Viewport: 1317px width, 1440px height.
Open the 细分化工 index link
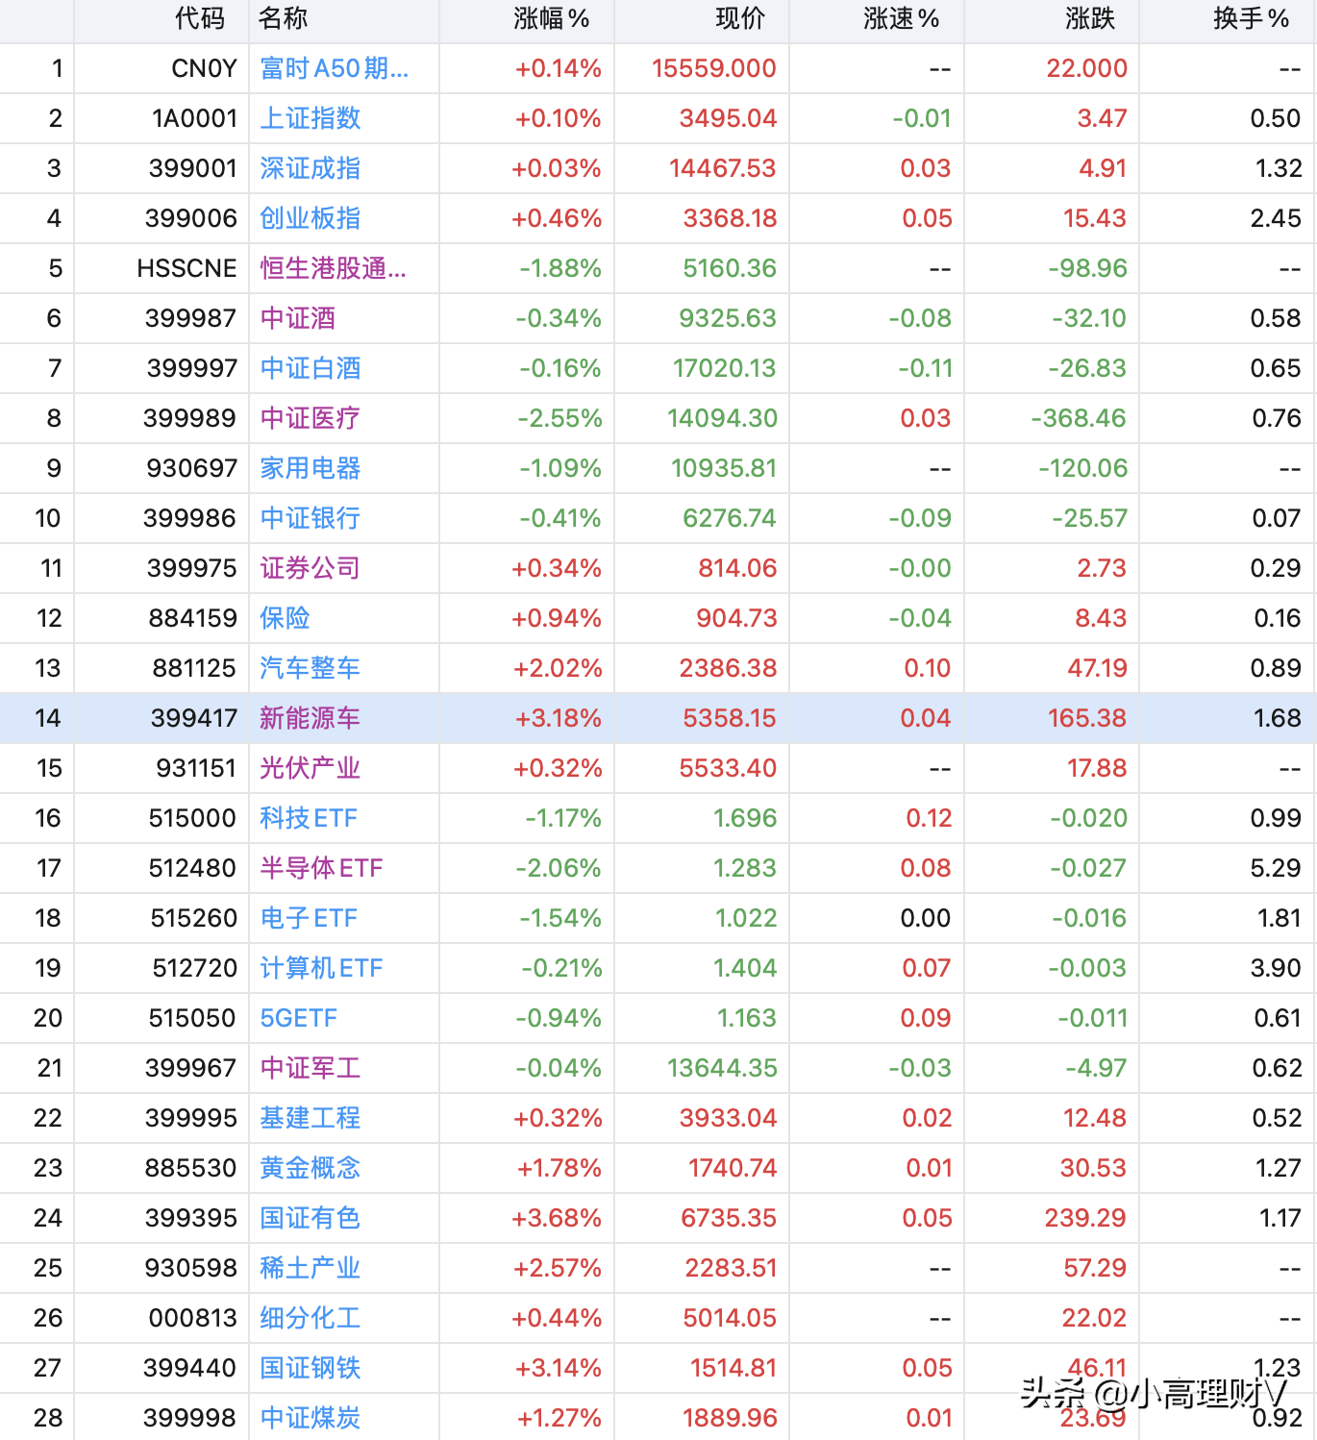[x=310, y=1318]
